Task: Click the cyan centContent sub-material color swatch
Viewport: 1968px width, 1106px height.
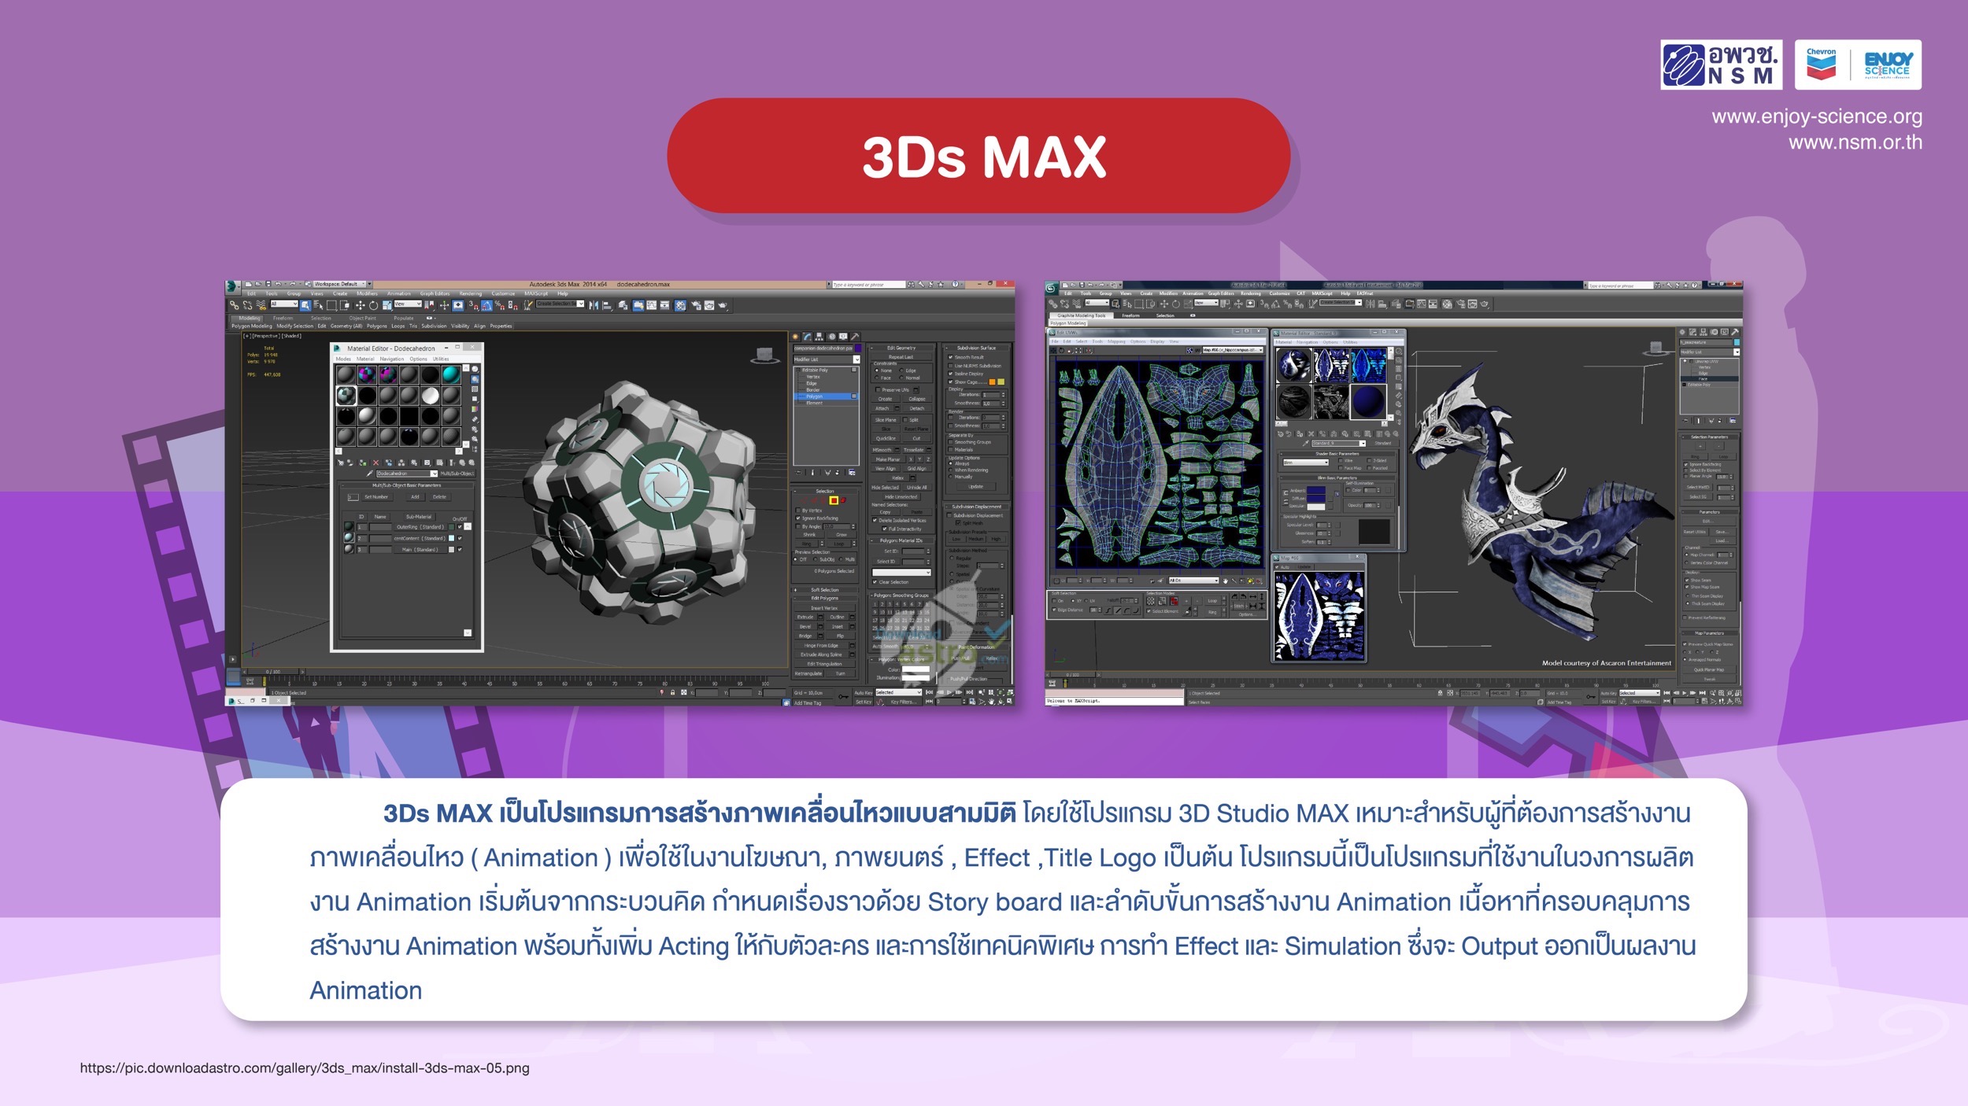Action: tap(451, 538)
